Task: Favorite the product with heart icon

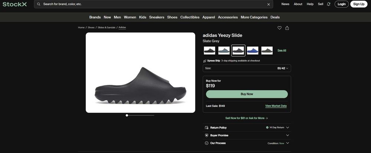Action: (280, 28)
